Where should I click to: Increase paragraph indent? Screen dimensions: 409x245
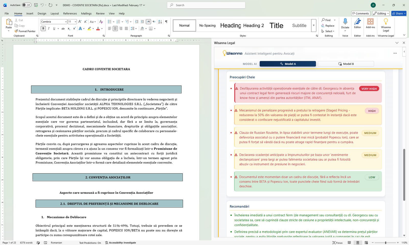[x=142, y=22]
